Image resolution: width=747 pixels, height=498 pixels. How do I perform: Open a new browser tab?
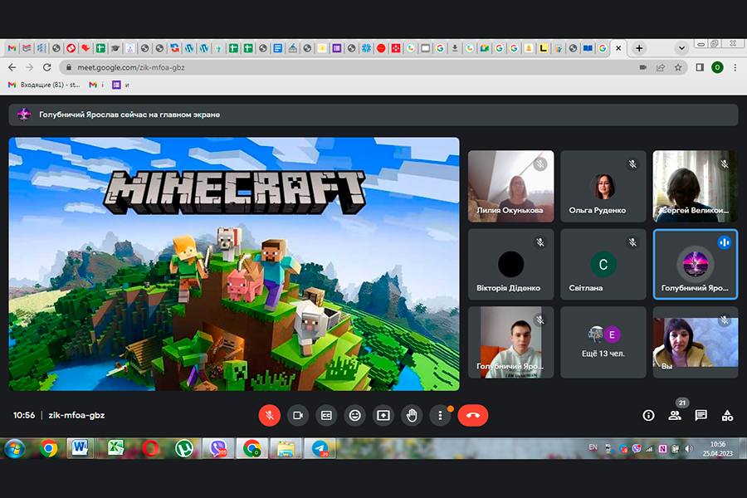click(x=639, y=48)
